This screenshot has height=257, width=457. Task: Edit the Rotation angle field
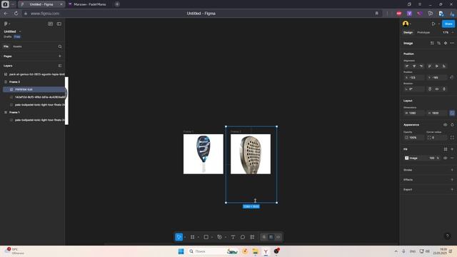coord(414,89)
